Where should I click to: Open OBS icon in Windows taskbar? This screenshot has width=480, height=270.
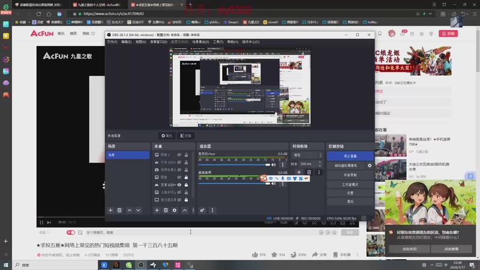[x=141, y=265]
